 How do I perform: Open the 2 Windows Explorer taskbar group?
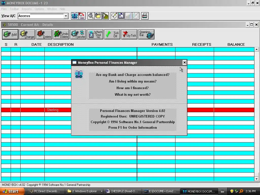tap(84, 191)
